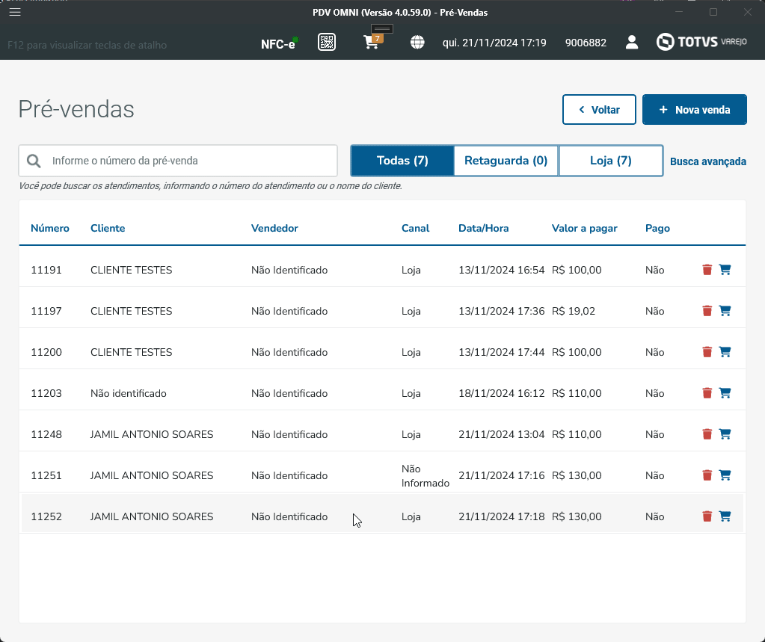This screenshot has width=765, height=642.
Task: Load pre-sale 11200 into cart
Action: pyautogui.click(x=725, y=351)
